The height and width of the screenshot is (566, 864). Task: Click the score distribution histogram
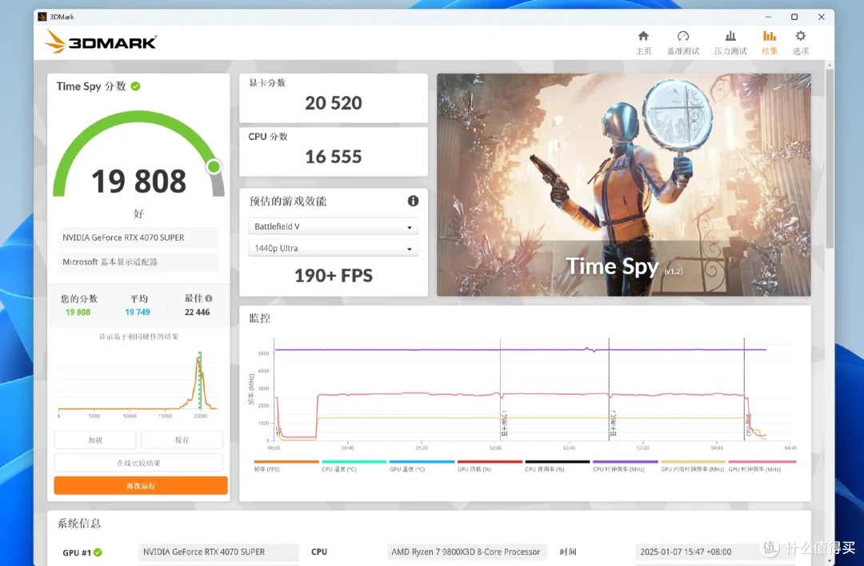(138, 383)
